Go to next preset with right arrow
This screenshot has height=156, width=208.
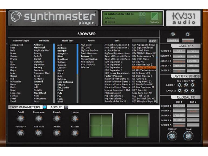pyautogui.click(x=144, y=14)
